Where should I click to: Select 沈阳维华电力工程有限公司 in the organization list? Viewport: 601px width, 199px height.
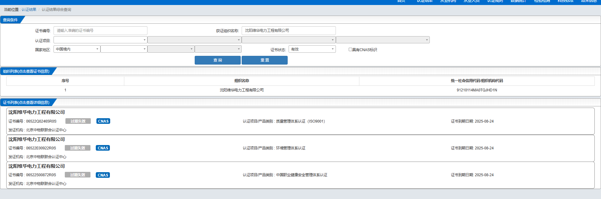(242, 90)
